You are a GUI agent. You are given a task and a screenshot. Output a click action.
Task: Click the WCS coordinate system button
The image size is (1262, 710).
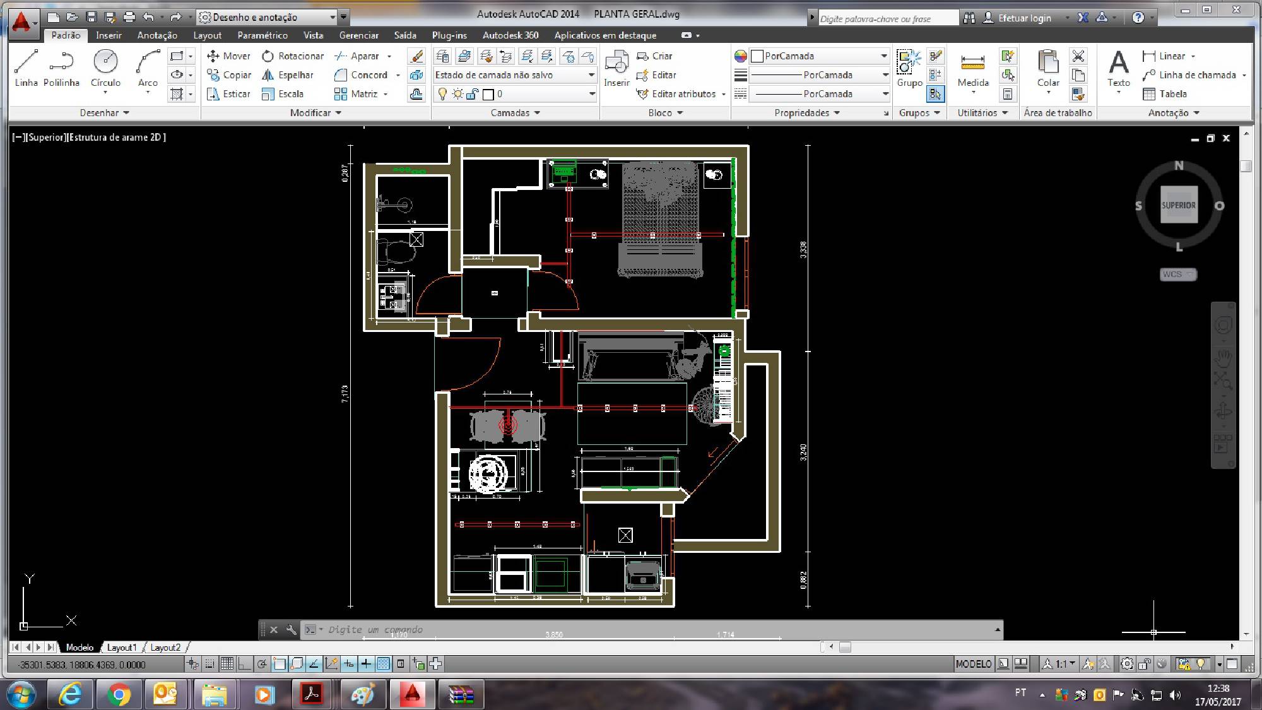(x=1177, y=275)
